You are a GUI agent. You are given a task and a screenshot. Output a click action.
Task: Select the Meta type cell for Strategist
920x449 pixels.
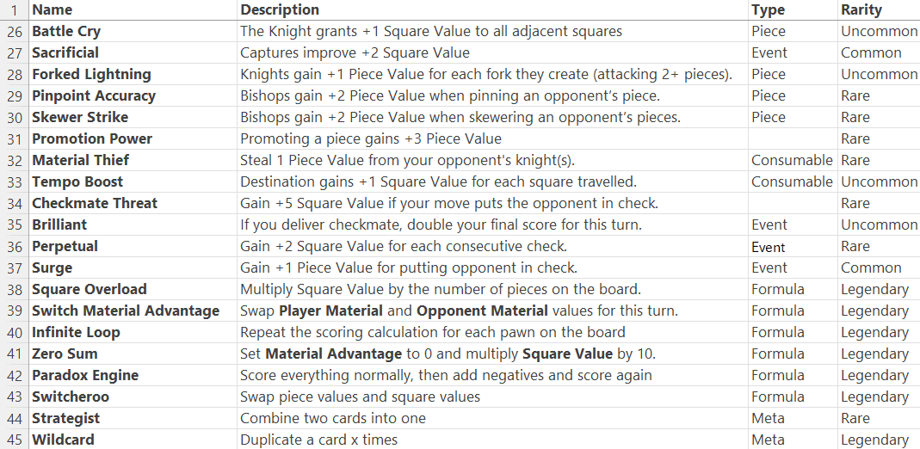tap(768, 418)
